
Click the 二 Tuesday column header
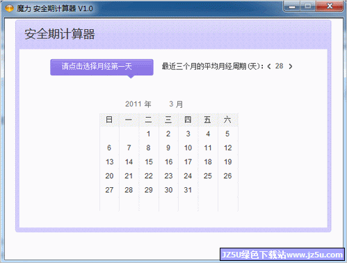click(149, 120)
